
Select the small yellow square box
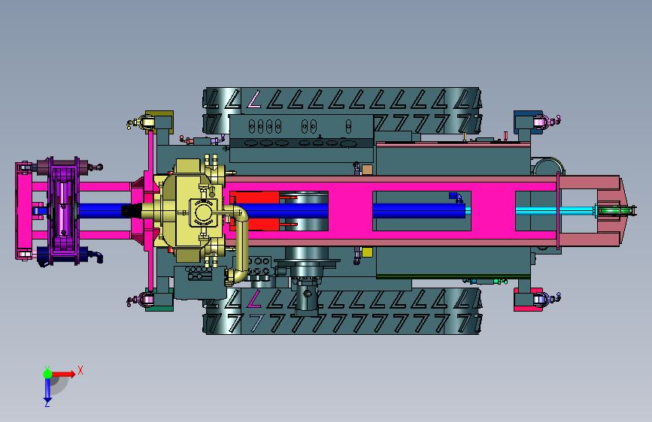pos(367,252)
